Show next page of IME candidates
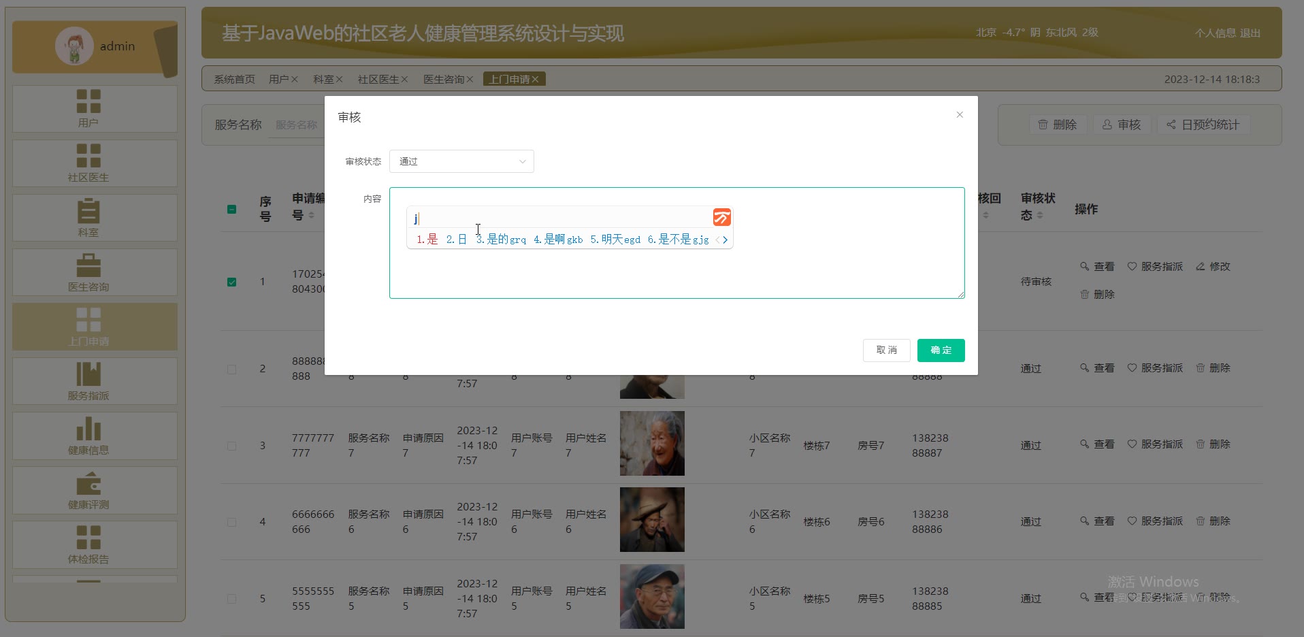This screenshot has width=1304, height=637. point(726,240)
